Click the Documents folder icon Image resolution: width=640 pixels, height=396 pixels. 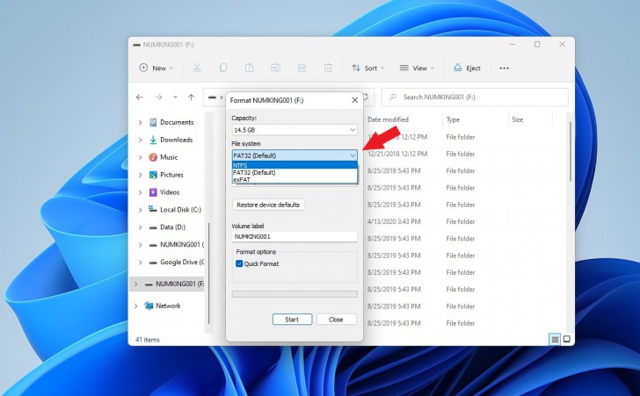click(x=153, y=122)
